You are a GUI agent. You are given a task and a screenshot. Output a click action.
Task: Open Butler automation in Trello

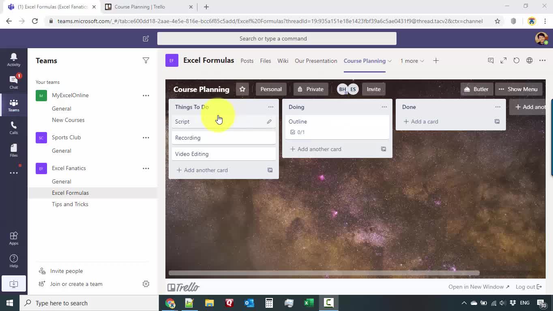[x=476, y=89]
